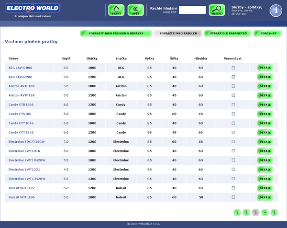The width and height of the screenshot is (287, 228).
Task: Open the Electrolux EDC77150W product link
Action: [26, 142]
